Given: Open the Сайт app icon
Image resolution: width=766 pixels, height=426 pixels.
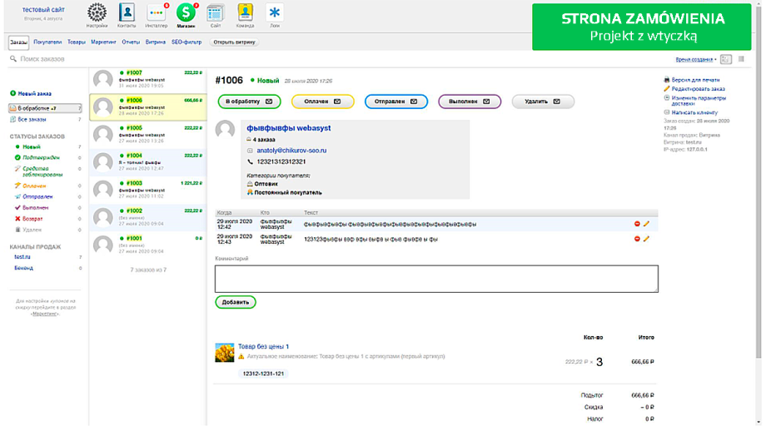Looking at the screenshot, I should pos(215,12).
